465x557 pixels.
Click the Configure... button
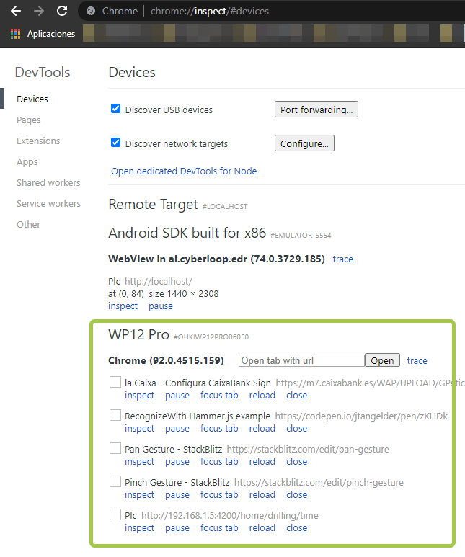click(304, 143)
